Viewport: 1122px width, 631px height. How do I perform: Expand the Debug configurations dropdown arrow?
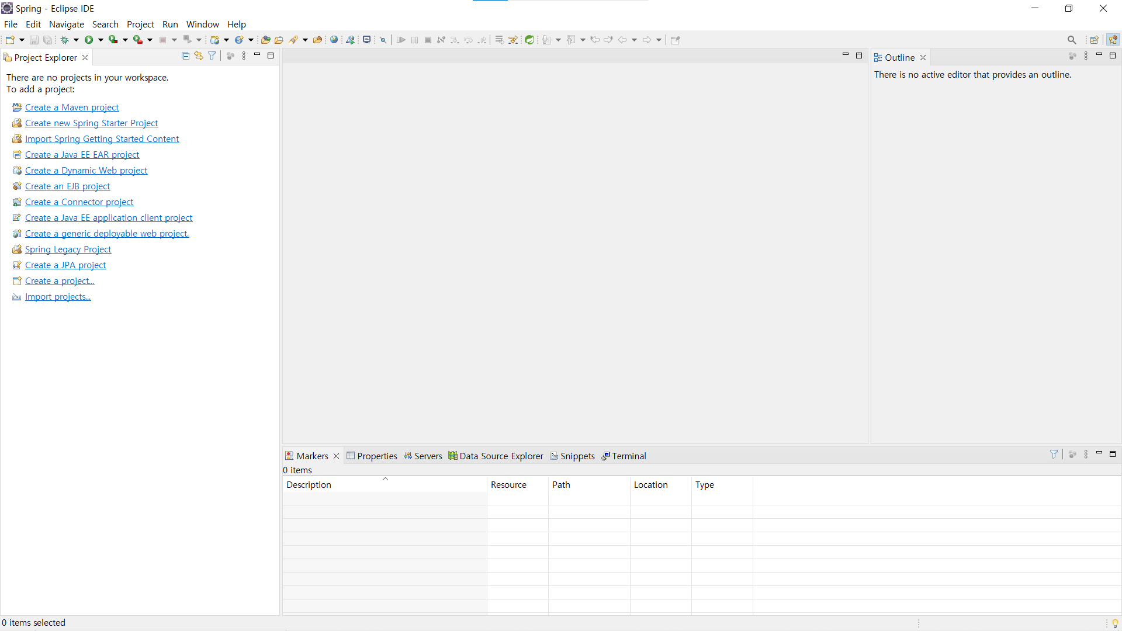(76, 40)
